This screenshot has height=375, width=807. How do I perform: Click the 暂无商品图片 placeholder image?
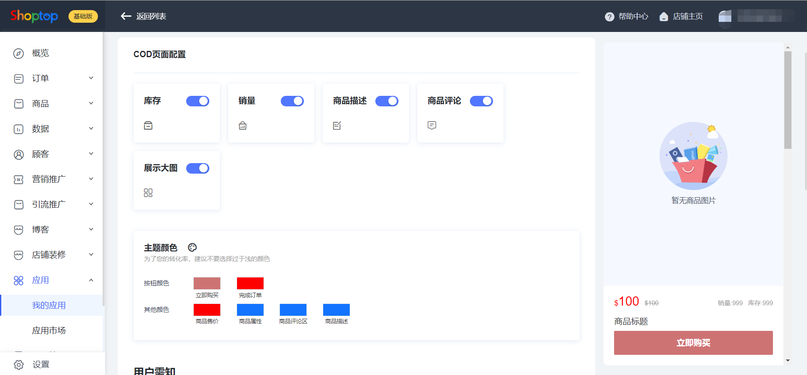(x=694, y=156)
